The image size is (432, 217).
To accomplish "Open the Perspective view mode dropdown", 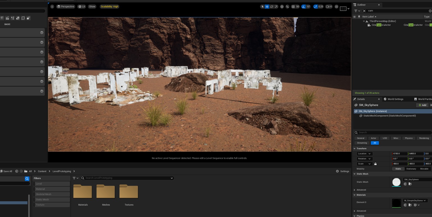I will point(66,6).
